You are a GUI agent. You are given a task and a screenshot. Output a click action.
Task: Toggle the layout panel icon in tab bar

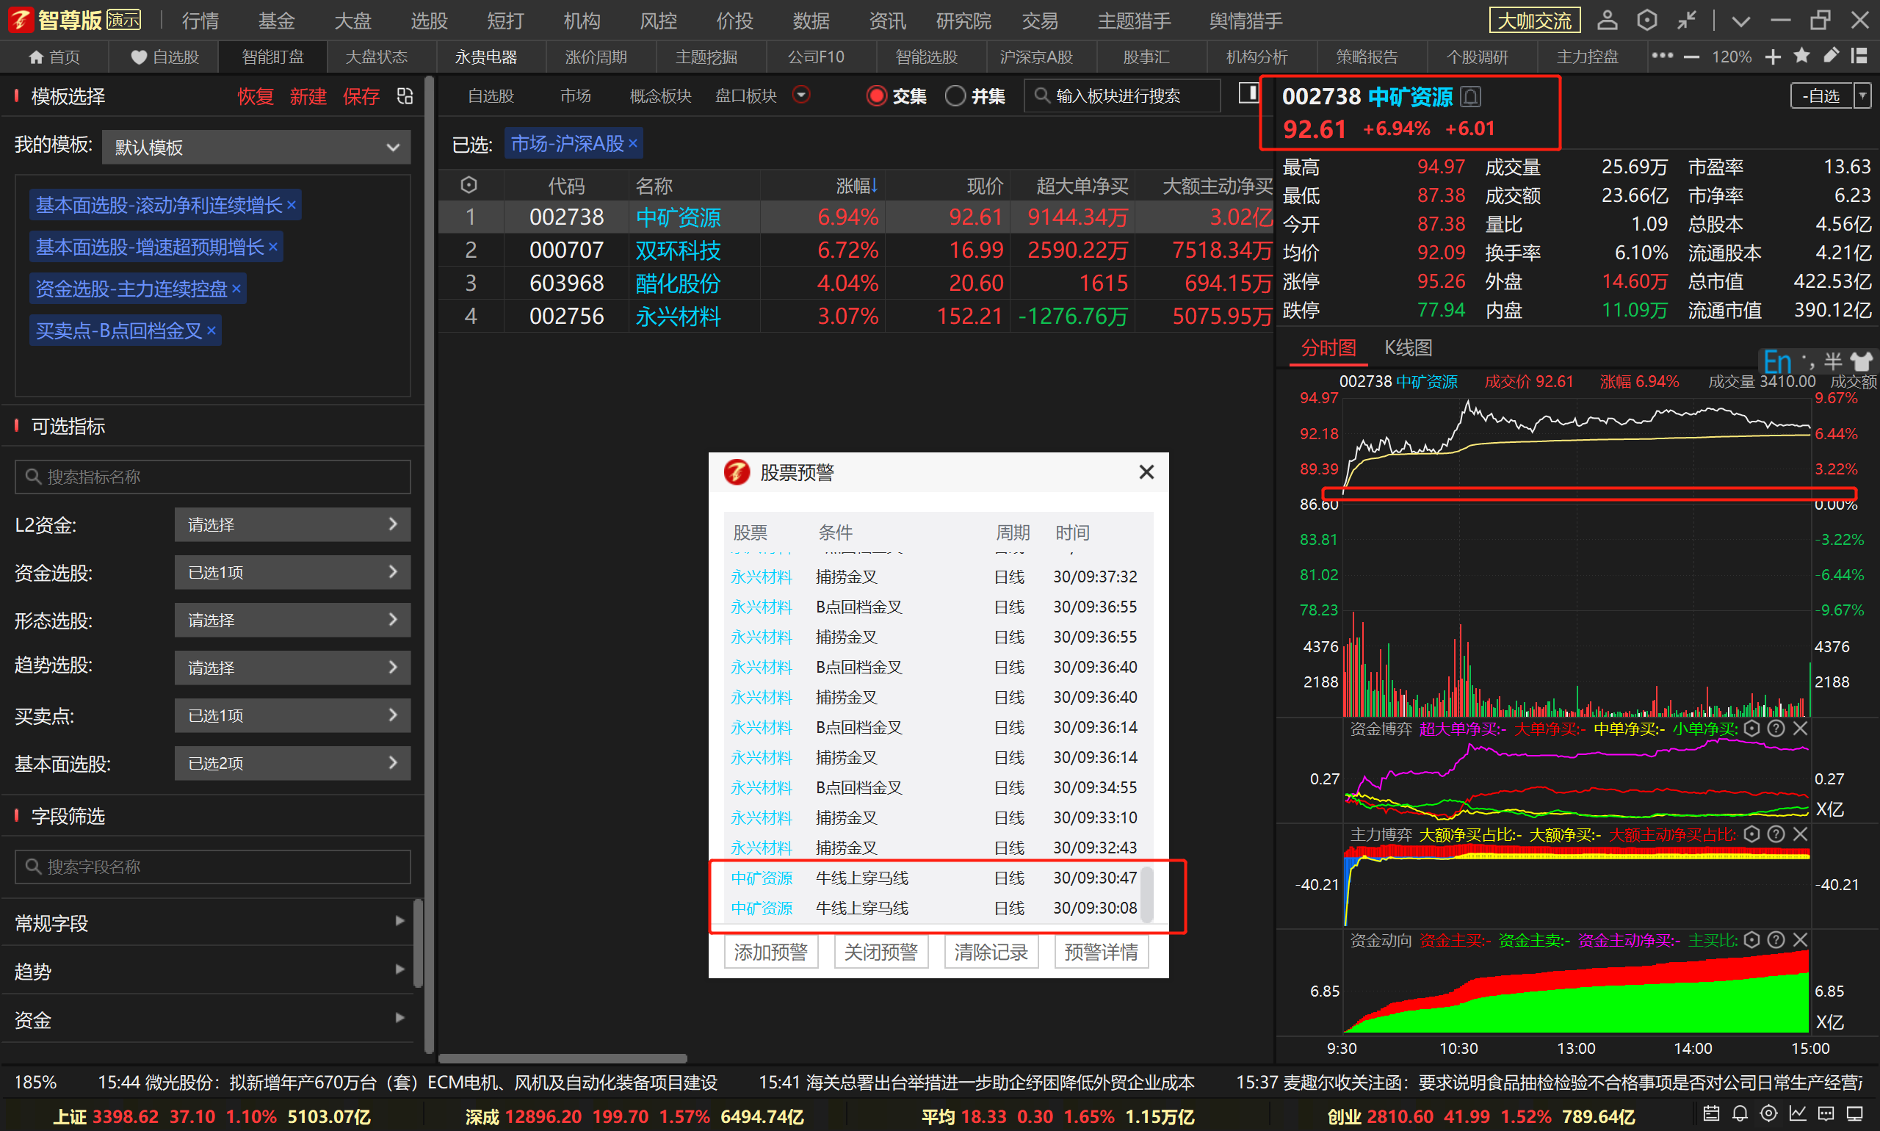(1859, 56)
